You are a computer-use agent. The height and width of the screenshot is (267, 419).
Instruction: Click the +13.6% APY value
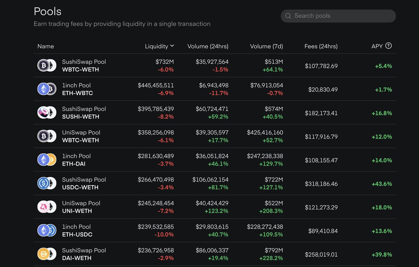click(382, 231)
